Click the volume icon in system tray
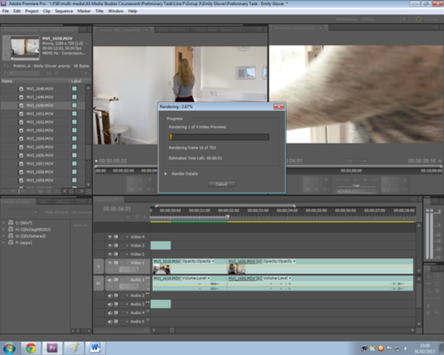 [406, 348]
